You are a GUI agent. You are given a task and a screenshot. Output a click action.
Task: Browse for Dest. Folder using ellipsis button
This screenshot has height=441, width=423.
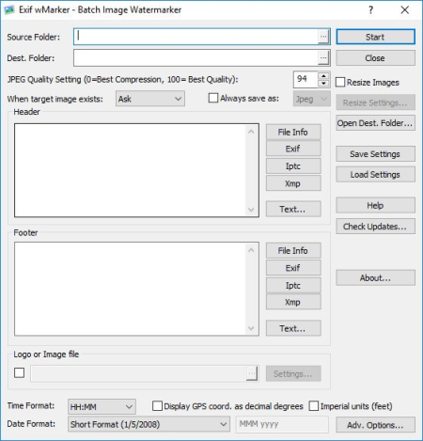point(323,58)
